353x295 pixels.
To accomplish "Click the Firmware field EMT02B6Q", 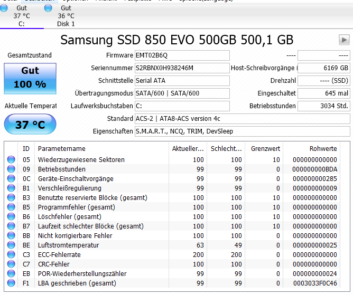I will click(182, 55).
